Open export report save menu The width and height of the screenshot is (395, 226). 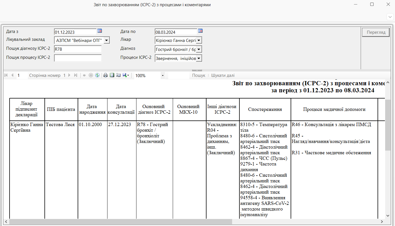tap(126, 75)
